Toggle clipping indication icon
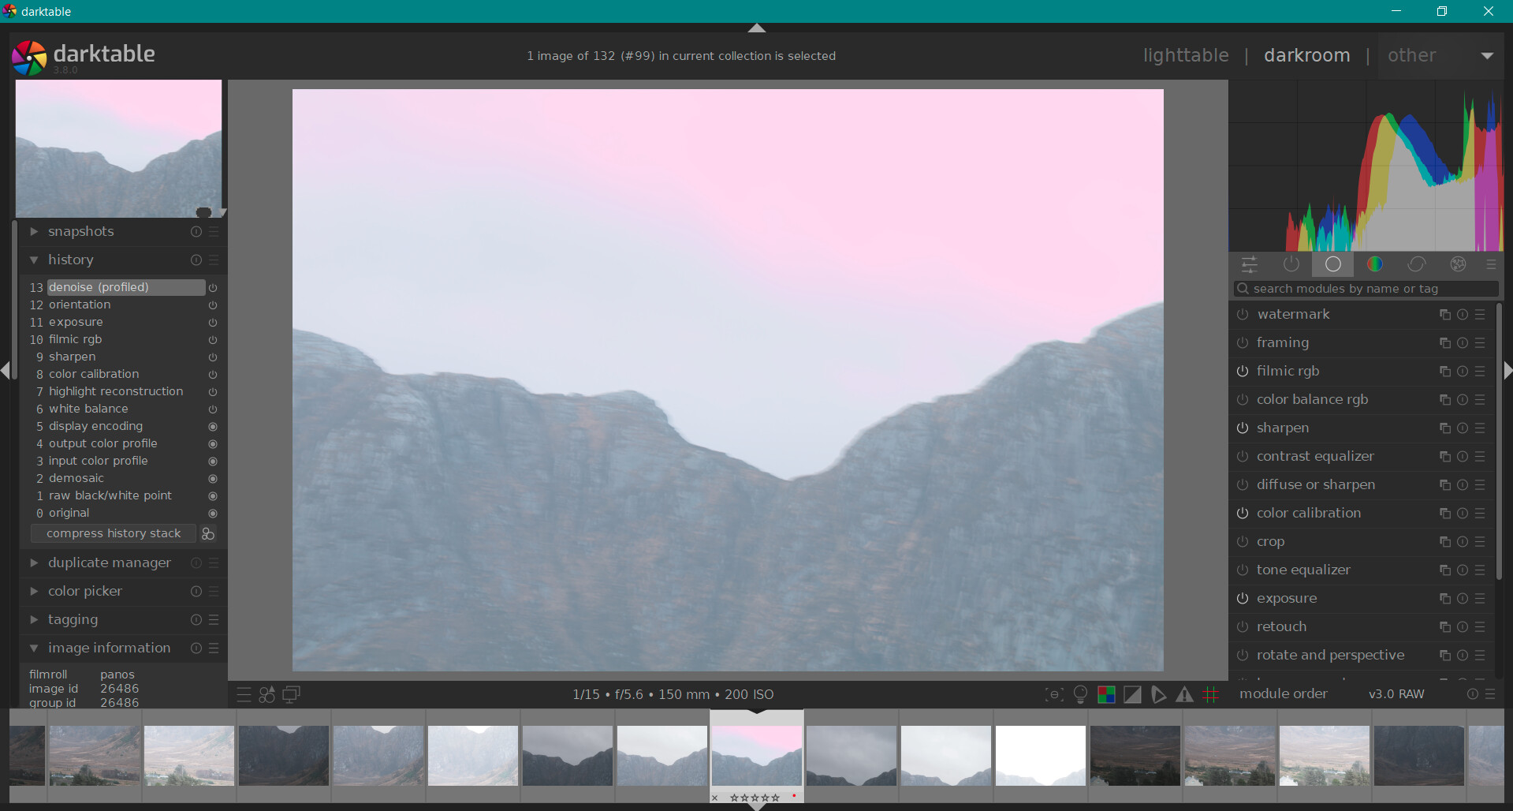 (1132, 694)
